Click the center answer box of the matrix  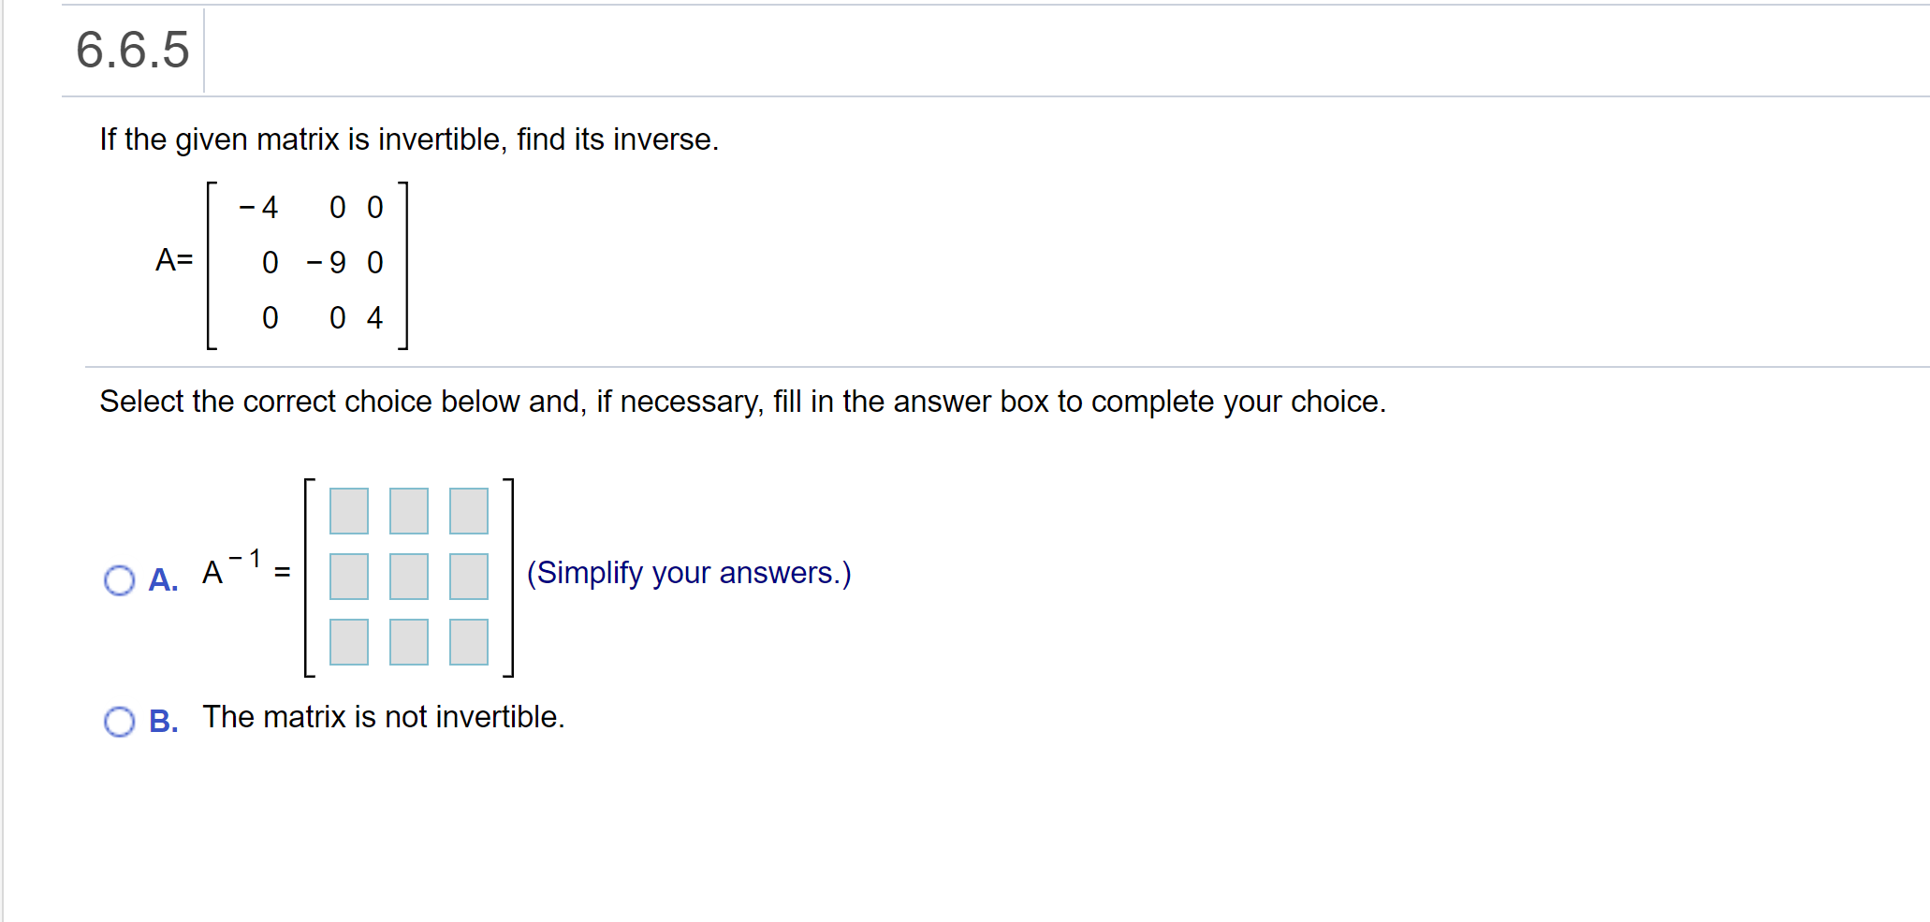pyautogui.click(x=407, y=576)
